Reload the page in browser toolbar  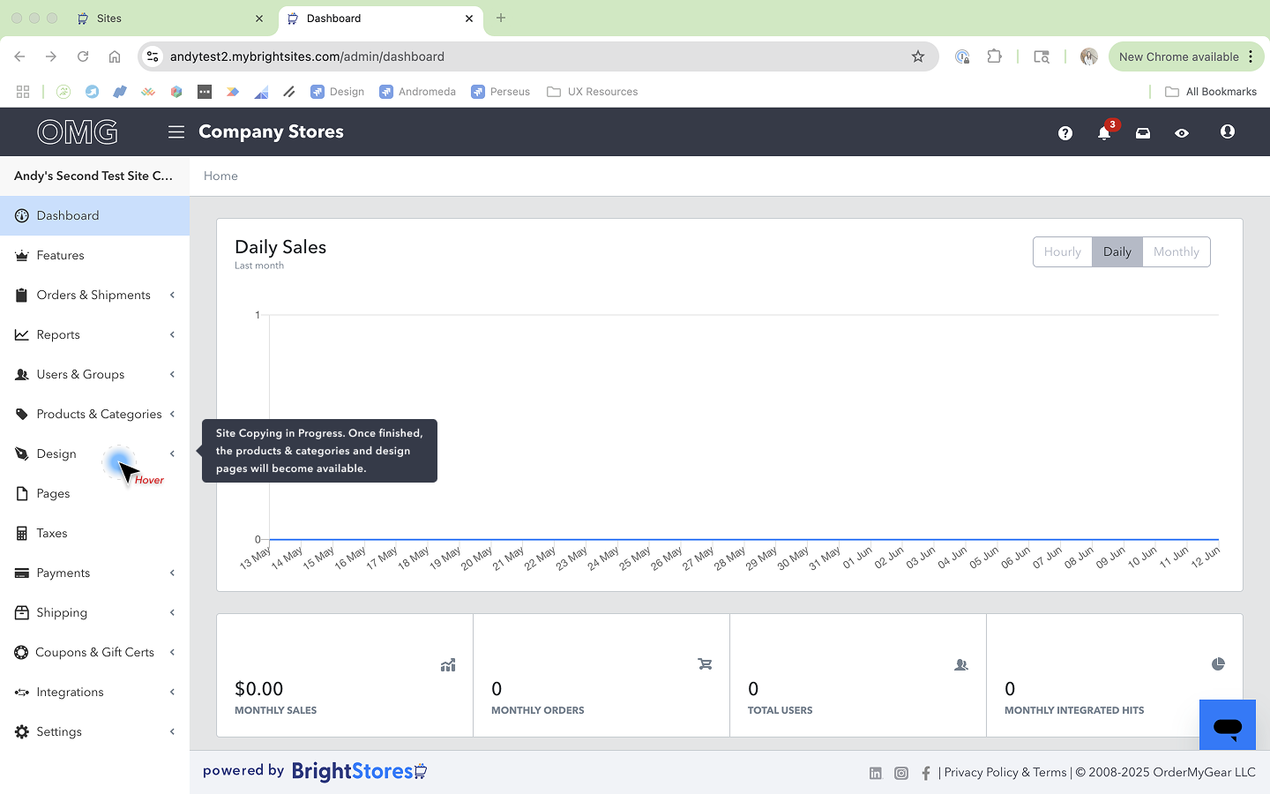83,56
